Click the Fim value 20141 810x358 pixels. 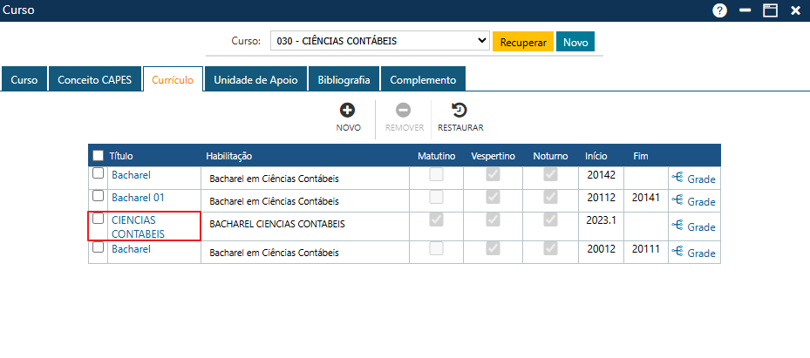[646, 197]
